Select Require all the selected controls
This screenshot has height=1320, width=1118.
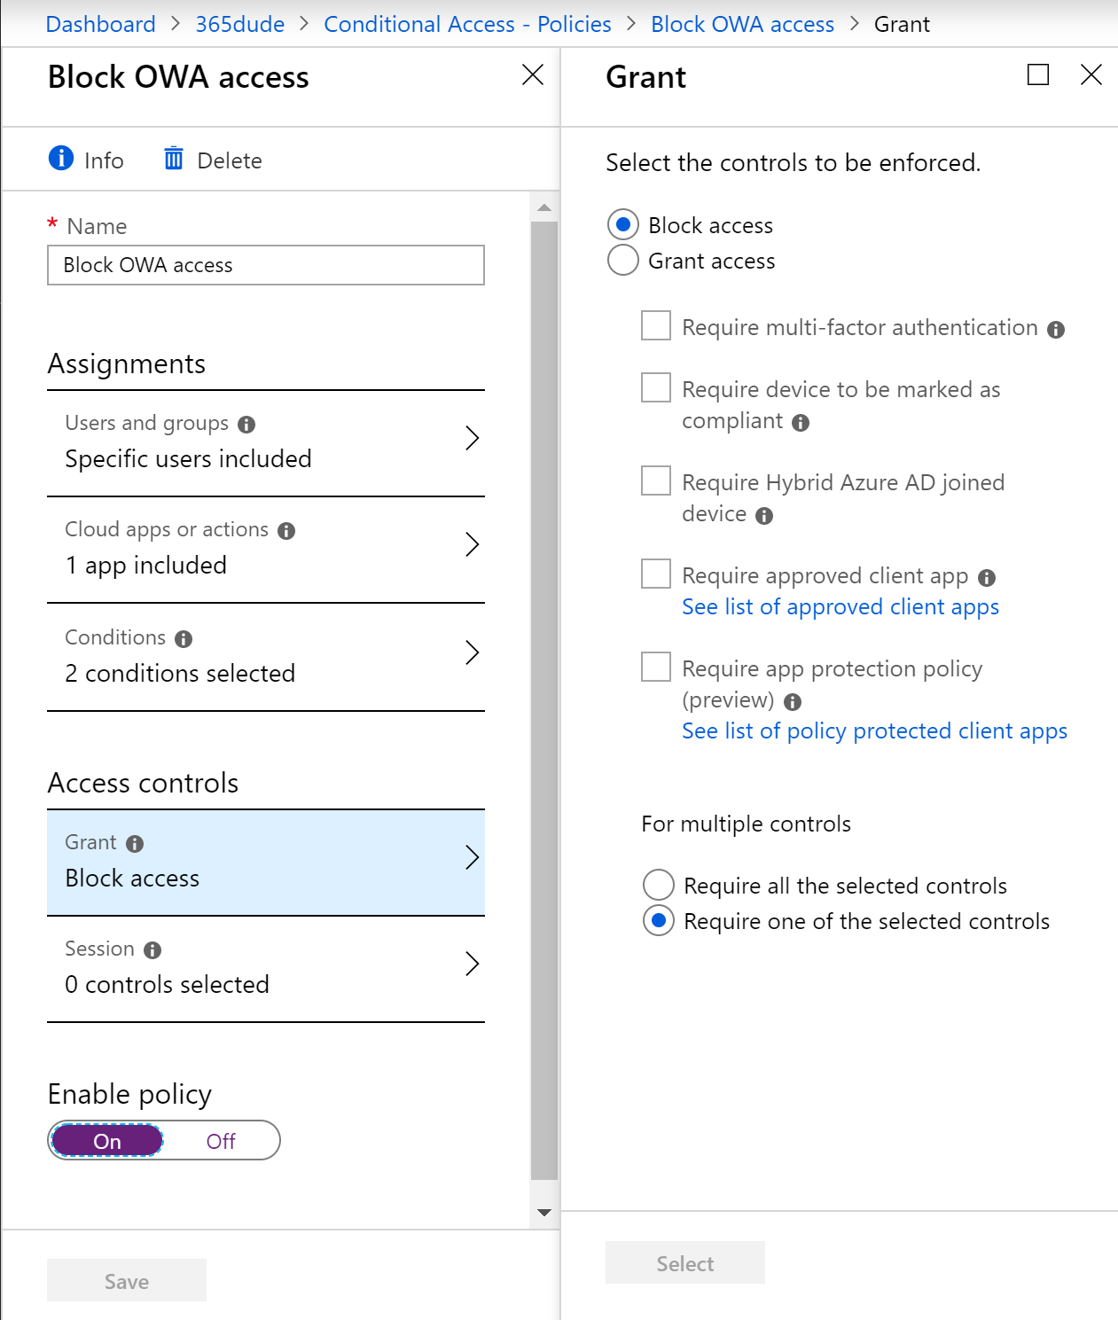658,885
